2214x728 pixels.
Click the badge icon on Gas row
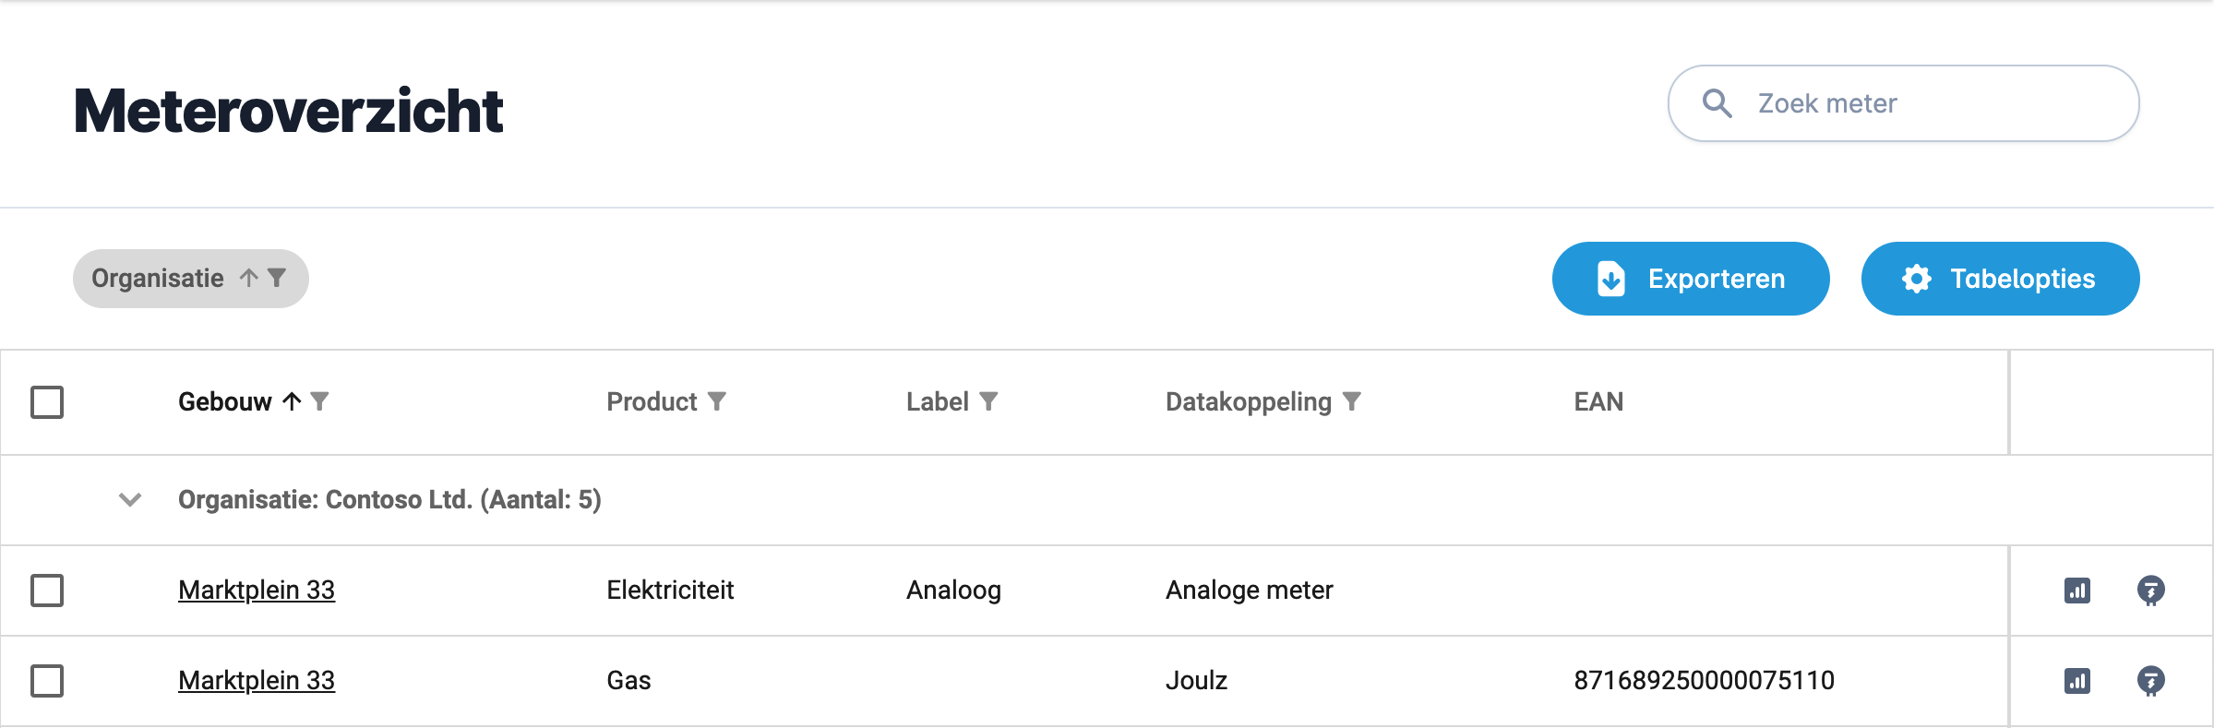tap(2150, 681)
